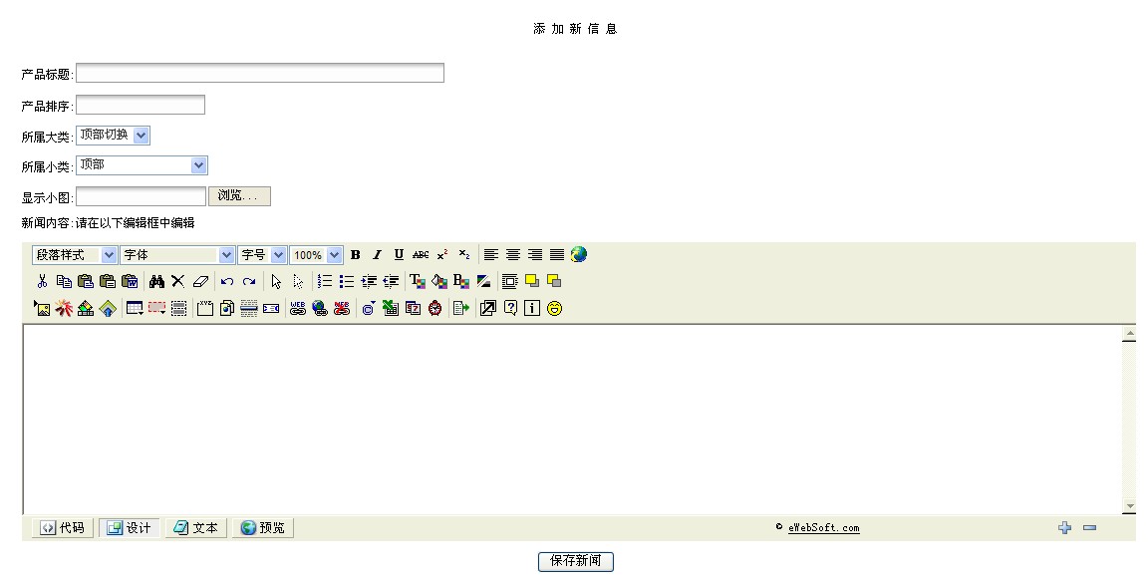Click the plus icon to enlarge editor
The image size is (1148, 578).
pos(1065,527)
